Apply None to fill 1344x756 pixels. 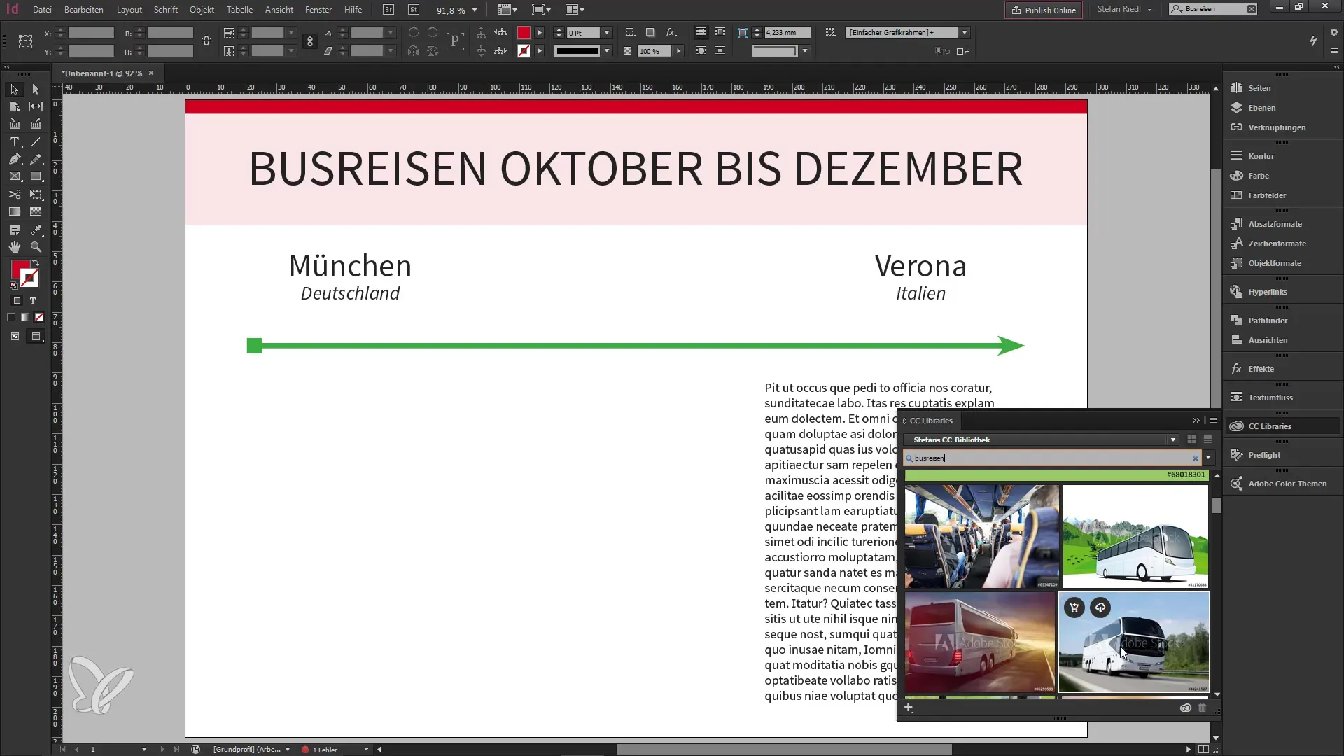click(39, 318)
